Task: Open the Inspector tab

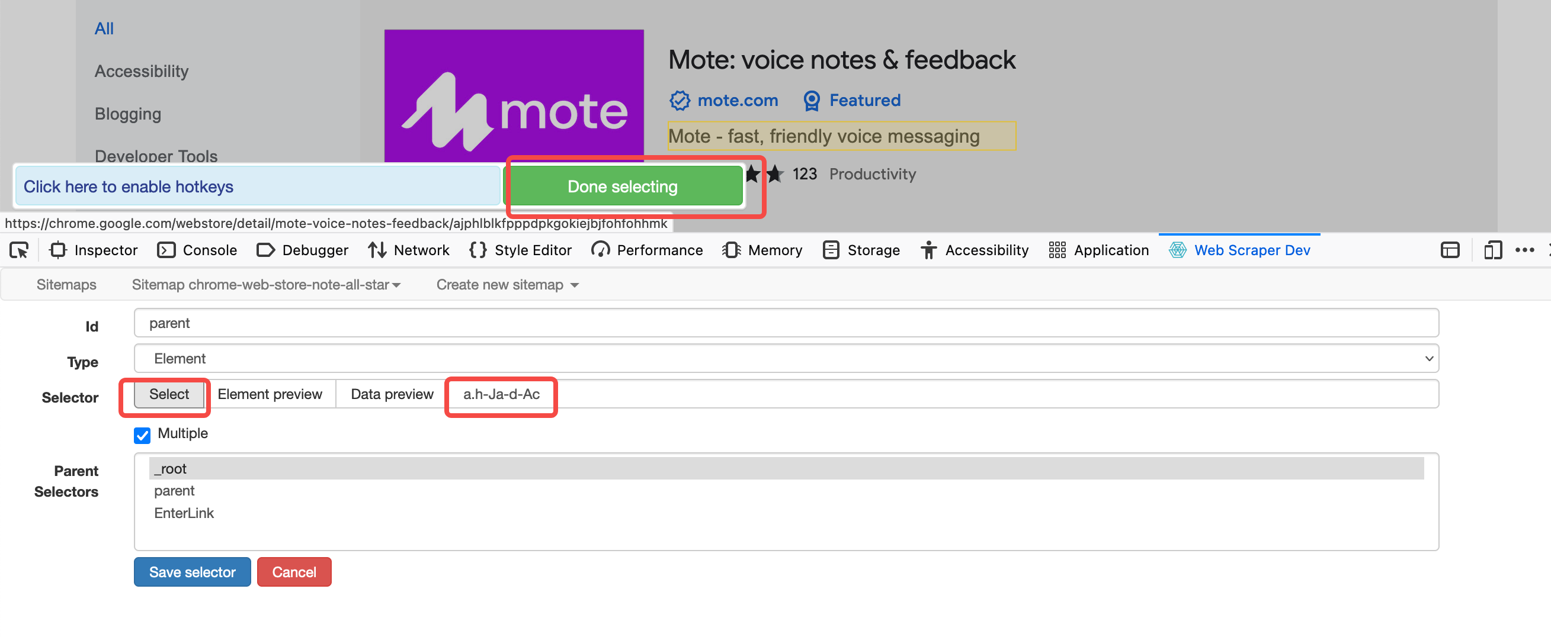Action: point(94,250)
